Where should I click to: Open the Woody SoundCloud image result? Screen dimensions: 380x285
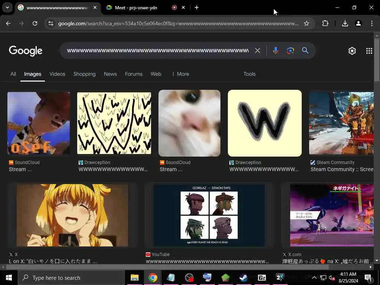click(x=39, y=123)
